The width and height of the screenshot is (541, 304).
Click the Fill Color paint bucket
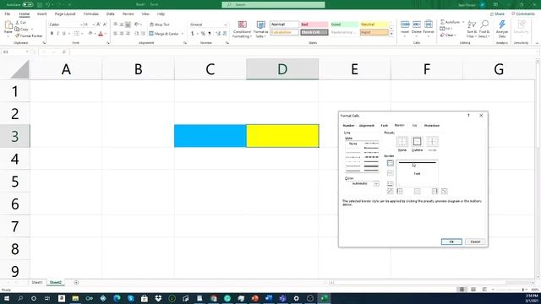[90, 34]
